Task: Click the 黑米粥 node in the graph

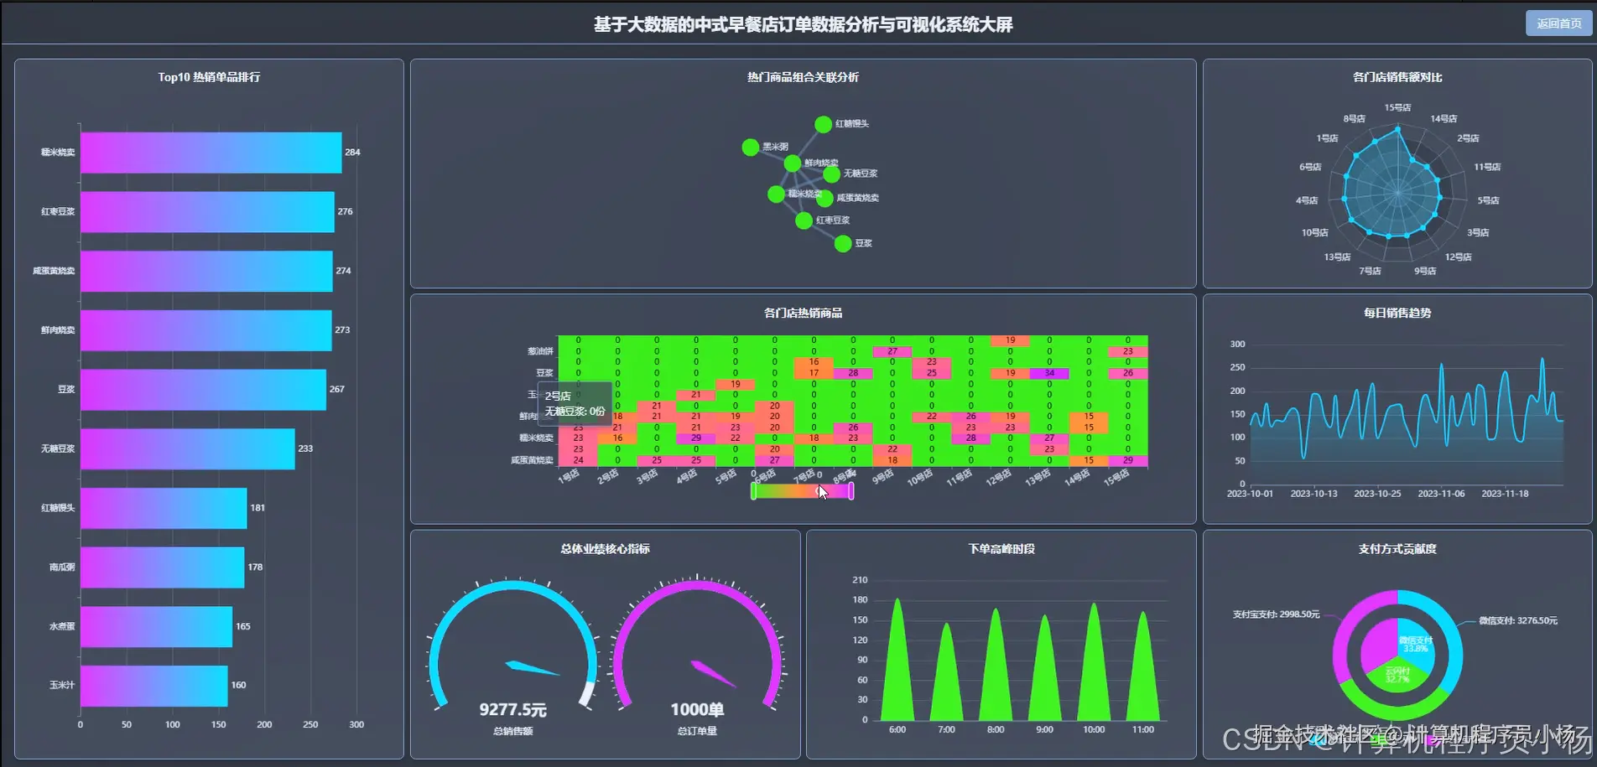Action: click(750, 148)
